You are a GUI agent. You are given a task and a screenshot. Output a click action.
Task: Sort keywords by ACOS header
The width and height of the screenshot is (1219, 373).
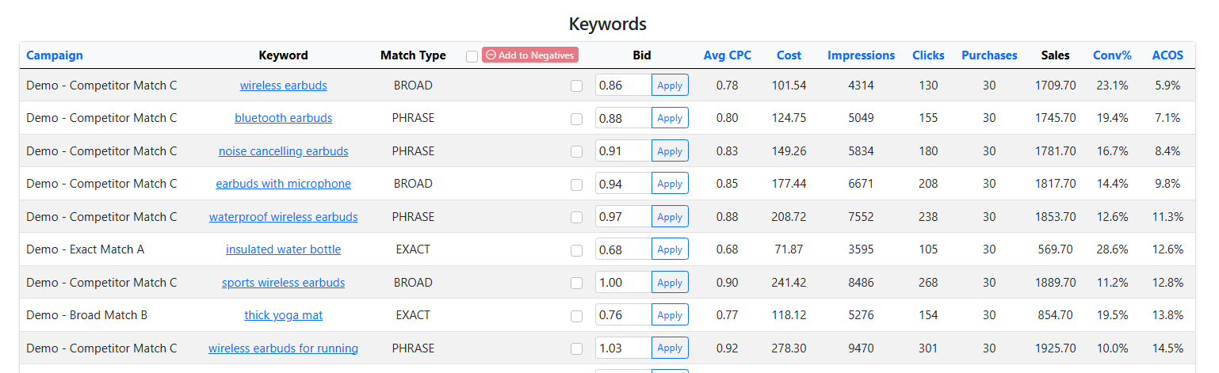[1167, 55]
